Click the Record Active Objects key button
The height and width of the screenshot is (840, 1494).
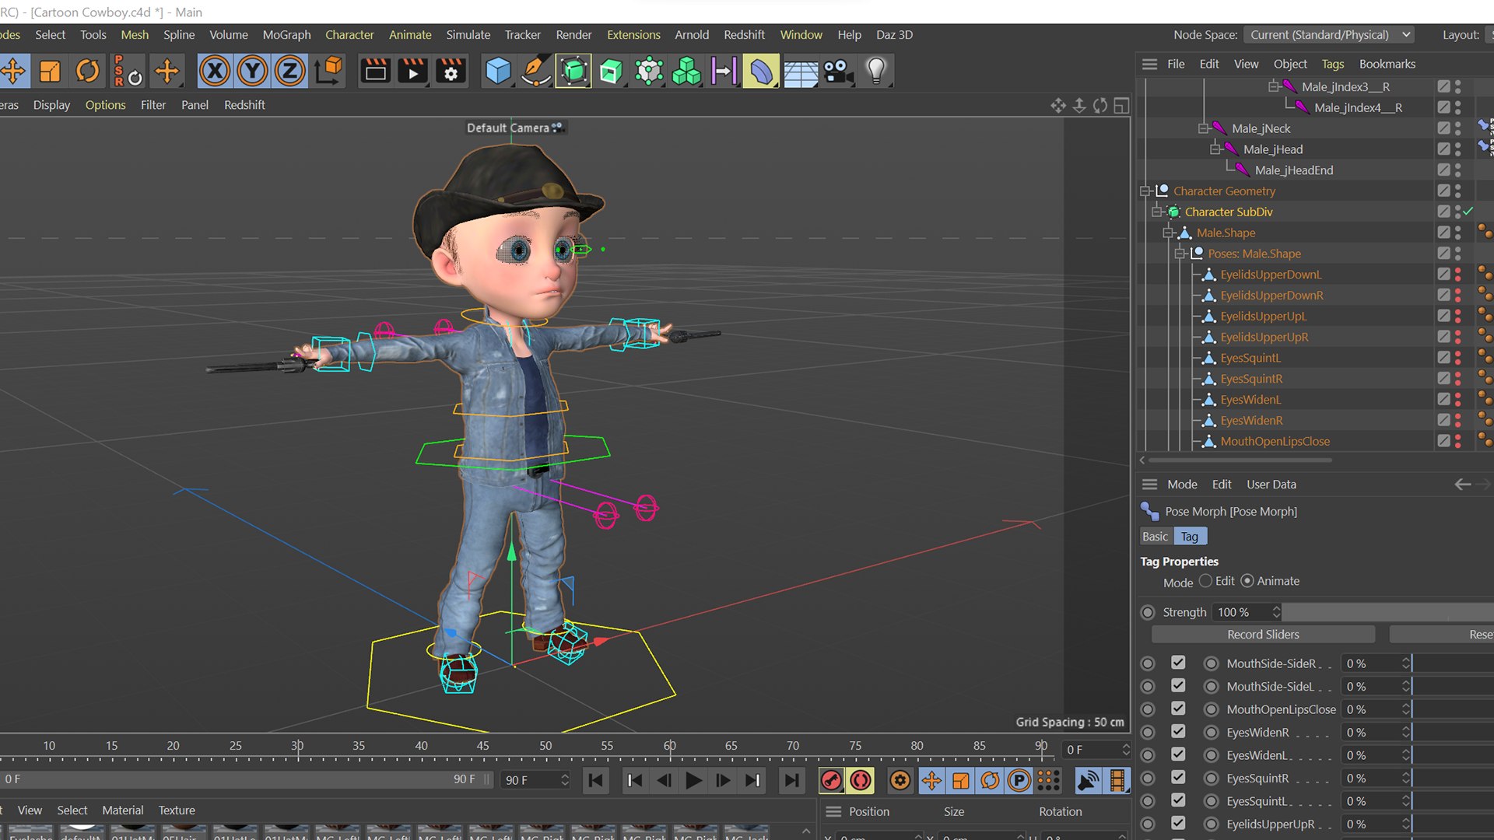pyautogui.click(x=831, y=780)
